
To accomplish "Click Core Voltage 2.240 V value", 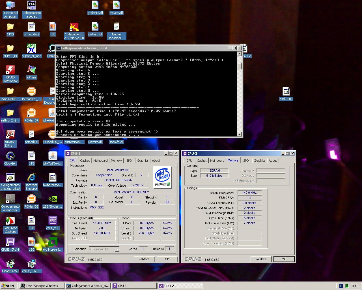I will tap(138, 185).
